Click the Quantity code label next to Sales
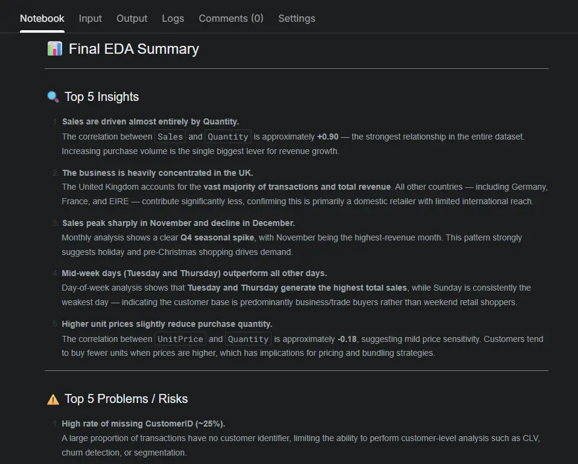Image resolution: width=578 pixels, height=464 pixels. (x=228, y=137)
